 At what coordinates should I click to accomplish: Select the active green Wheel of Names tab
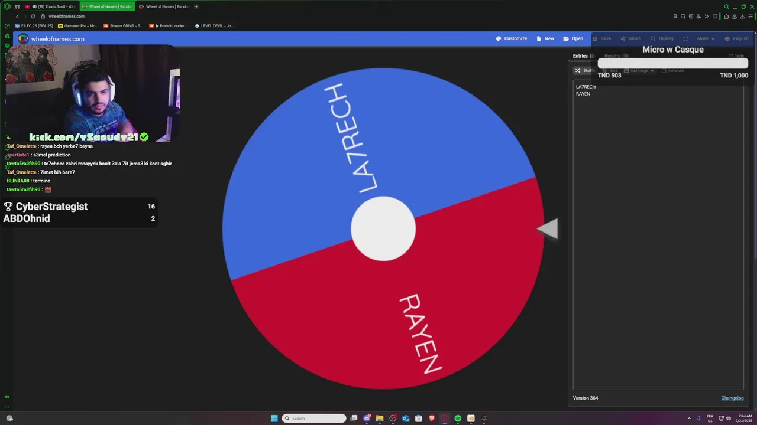pos(107,6)
